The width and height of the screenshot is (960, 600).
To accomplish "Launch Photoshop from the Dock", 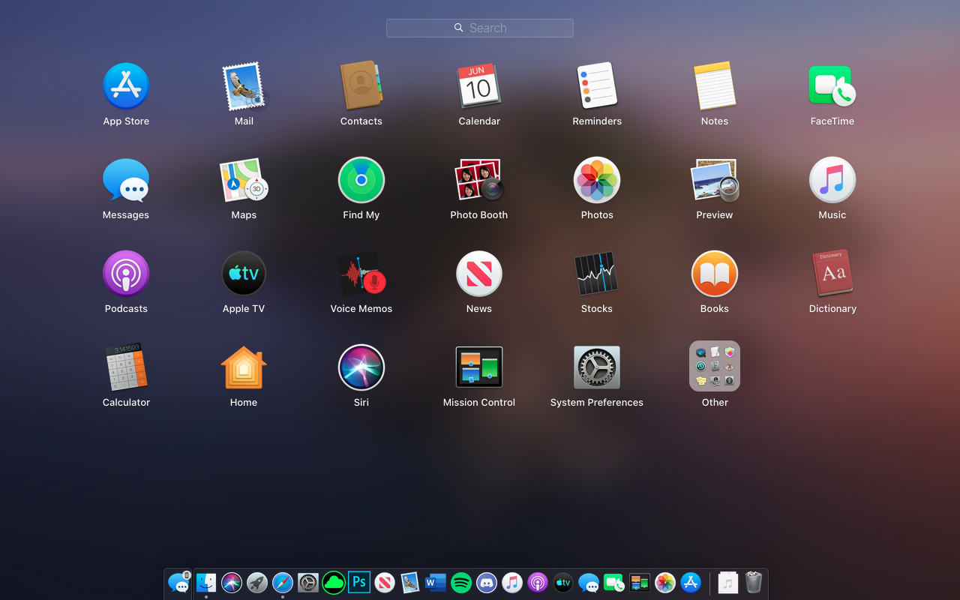I will pyautogui.click(x=359, y=582).
